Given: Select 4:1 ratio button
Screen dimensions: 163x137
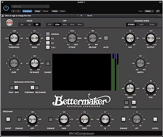Looking at the screenshot, I should tap(48, 38).
